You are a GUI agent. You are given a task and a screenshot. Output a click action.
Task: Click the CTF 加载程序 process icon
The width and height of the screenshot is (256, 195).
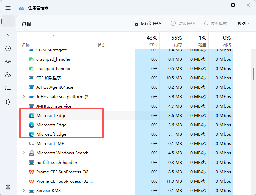pos(31,78)
